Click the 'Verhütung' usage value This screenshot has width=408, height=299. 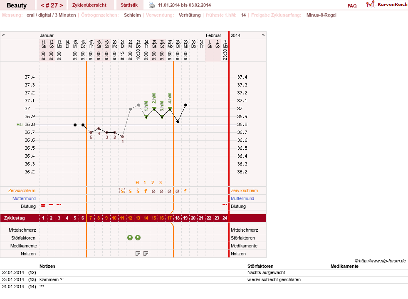[x=190, y=15]
